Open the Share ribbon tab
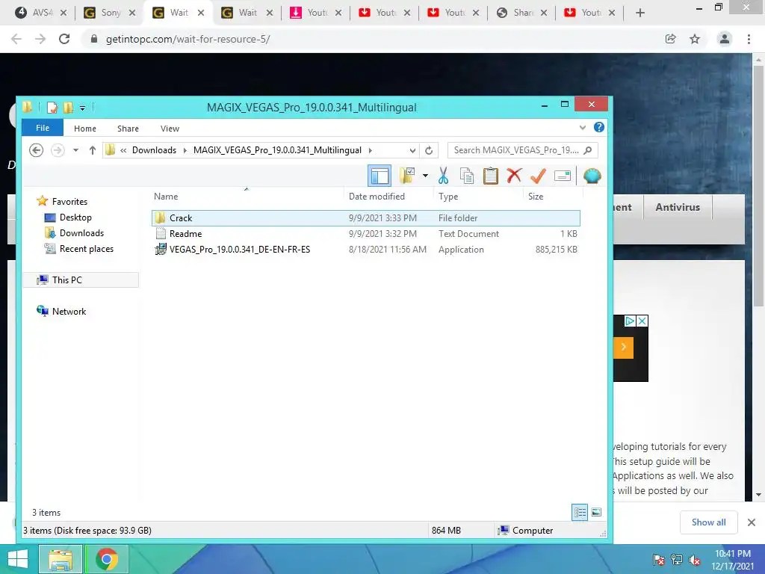Viewport: 765px width, 574px height. (x=128, y=129)
